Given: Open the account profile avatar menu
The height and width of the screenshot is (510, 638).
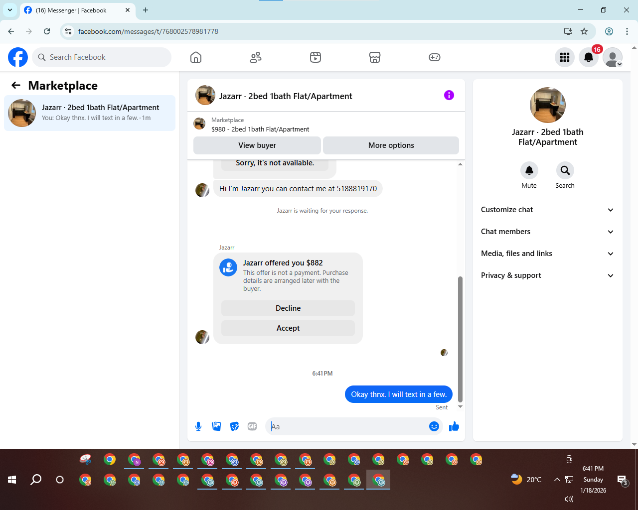Looking at the screenshot, I should pos(613,57).
